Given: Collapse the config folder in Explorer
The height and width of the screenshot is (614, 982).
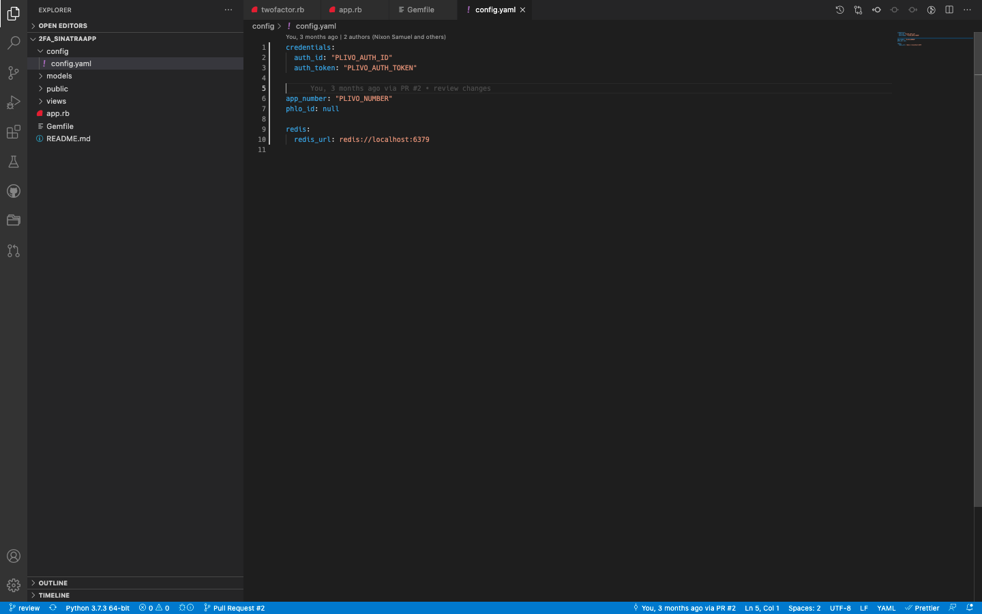Looking at the screenshot, I should coord(57,50).
